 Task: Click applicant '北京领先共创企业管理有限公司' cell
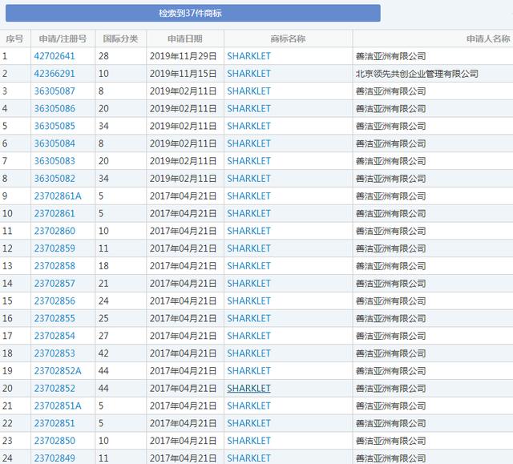click(417, 74)
